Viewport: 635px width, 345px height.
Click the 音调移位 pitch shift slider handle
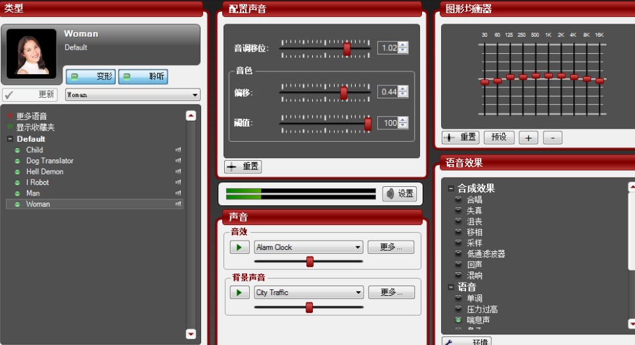point(346,49)
